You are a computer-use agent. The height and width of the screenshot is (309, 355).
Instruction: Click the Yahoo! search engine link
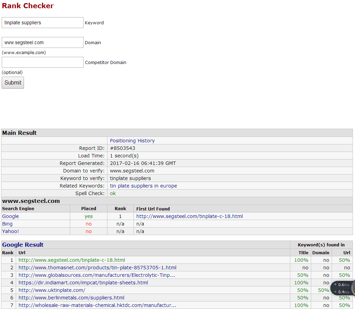11,231
